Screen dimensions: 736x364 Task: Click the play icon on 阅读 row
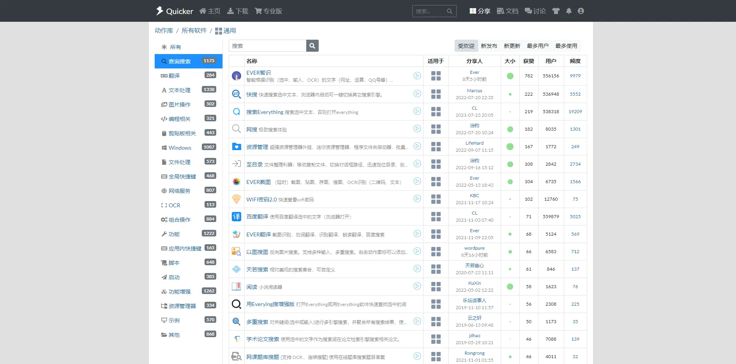pyautogui.click(x=417, y=286)
